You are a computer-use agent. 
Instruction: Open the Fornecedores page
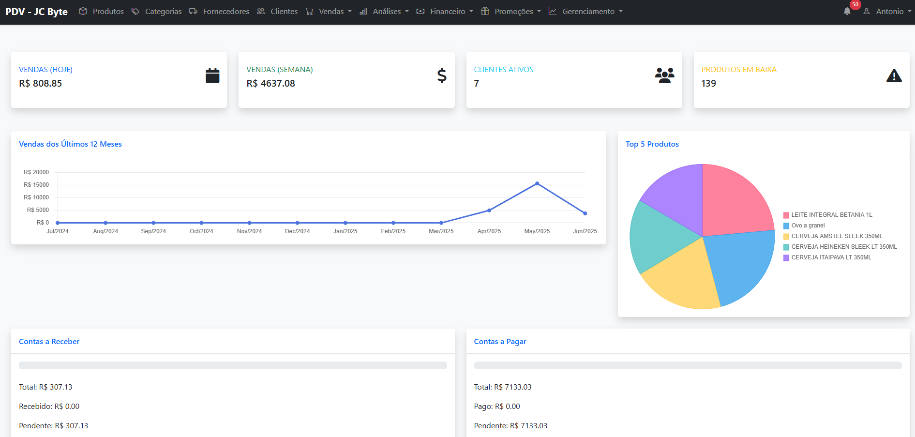point(220,11)
